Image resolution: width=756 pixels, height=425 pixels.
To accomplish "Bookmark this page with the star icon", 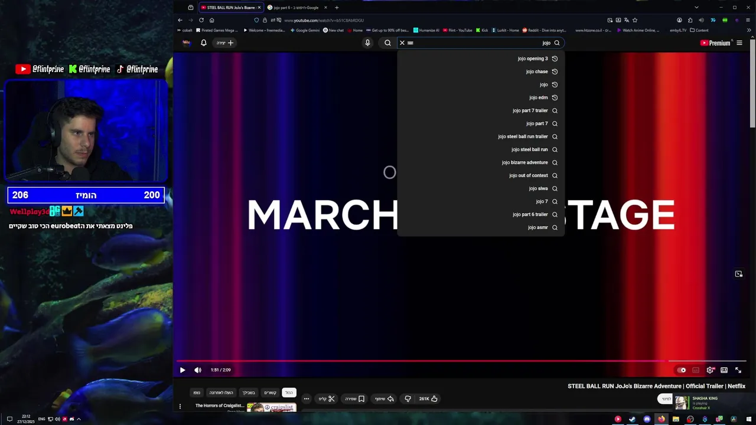I will pos(635,20).
